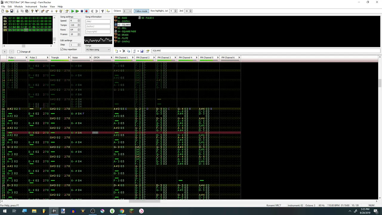The width and height of the screenshot is (382, 215).
Task: Click the plus pattern increment button
Action: pyautogui.click(x=4, y=52)
